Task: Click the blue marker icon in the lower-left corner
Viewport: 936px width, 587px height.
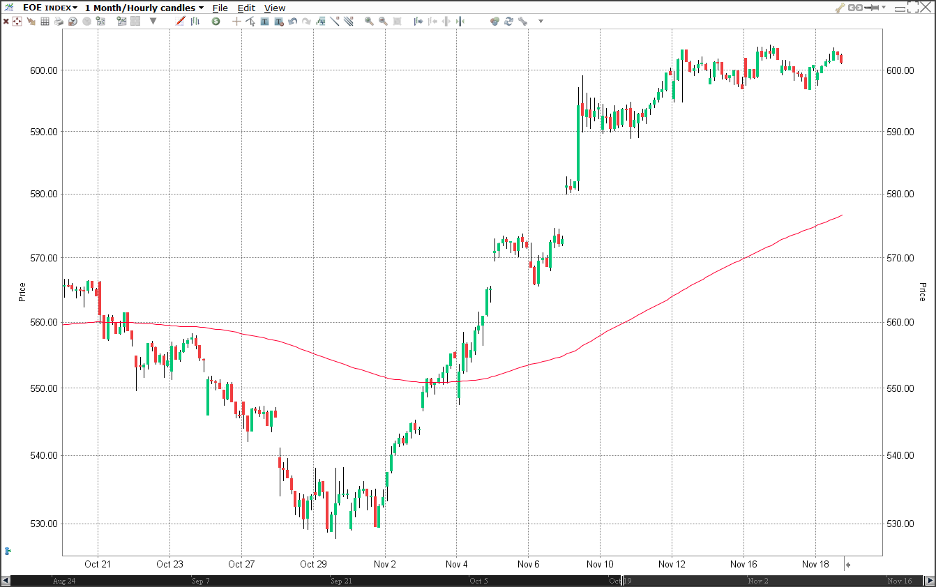Action: (8, 551)
